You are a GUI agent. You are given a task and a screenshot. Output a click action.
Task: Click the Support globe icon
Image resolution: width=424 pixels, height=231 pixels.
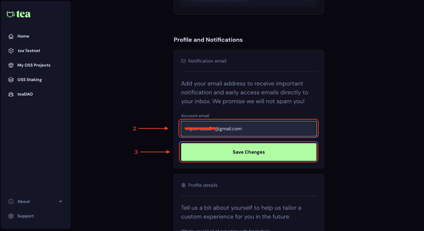[x=11, y=216]
